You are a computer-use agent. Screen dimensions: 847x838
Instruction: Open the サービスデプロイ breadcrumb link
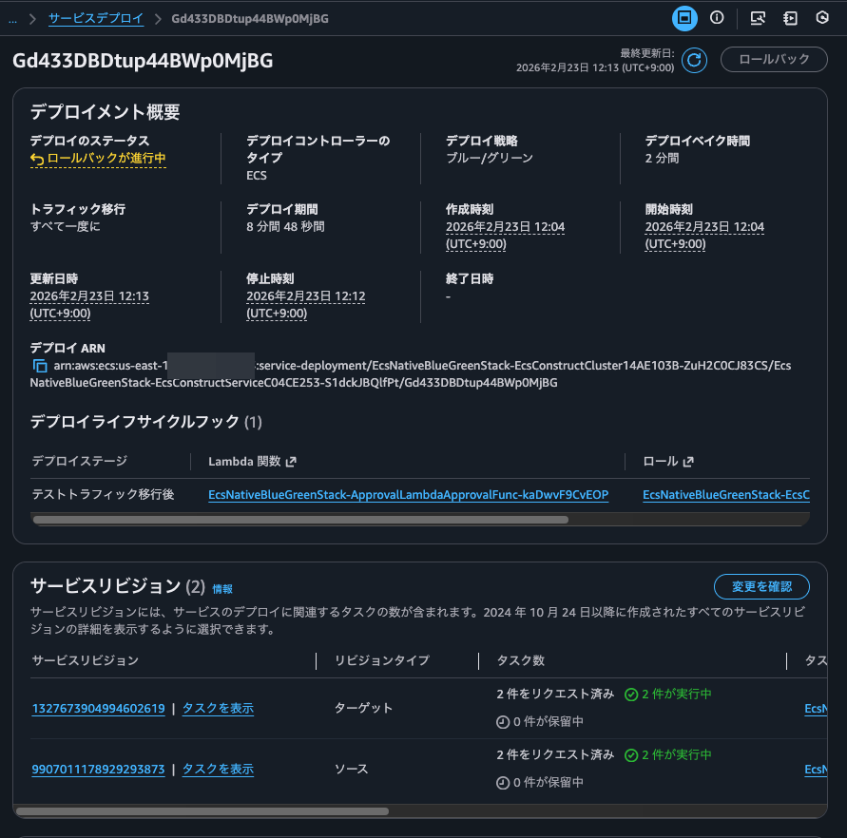click(x=95, y=18)
